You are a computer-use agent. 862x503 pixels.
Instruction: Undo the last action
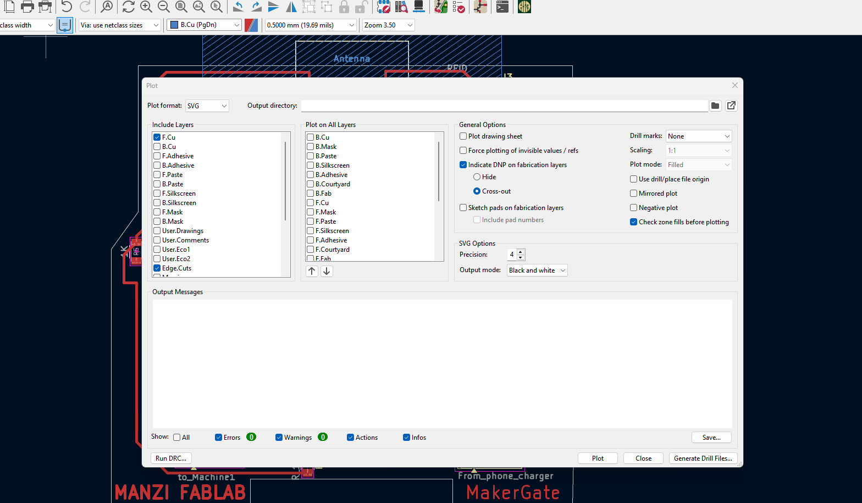click(x=67, y=7)
